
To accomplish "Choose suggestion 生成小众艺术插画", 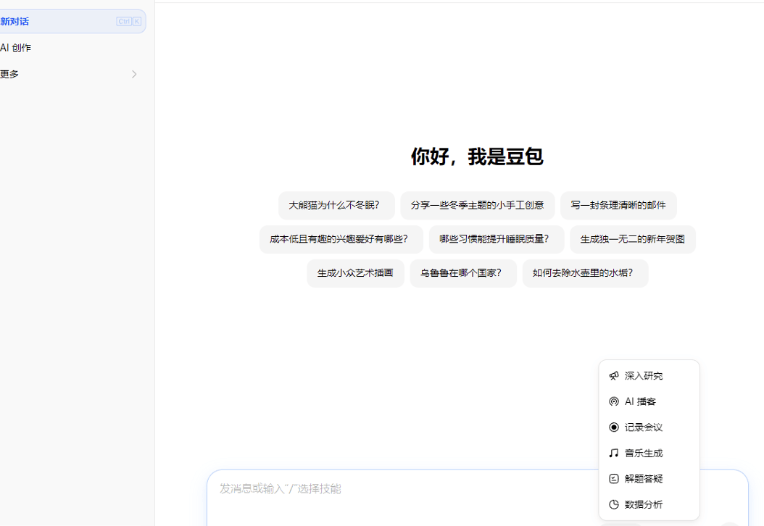I will pyautogui.click(x=355, y=273).
